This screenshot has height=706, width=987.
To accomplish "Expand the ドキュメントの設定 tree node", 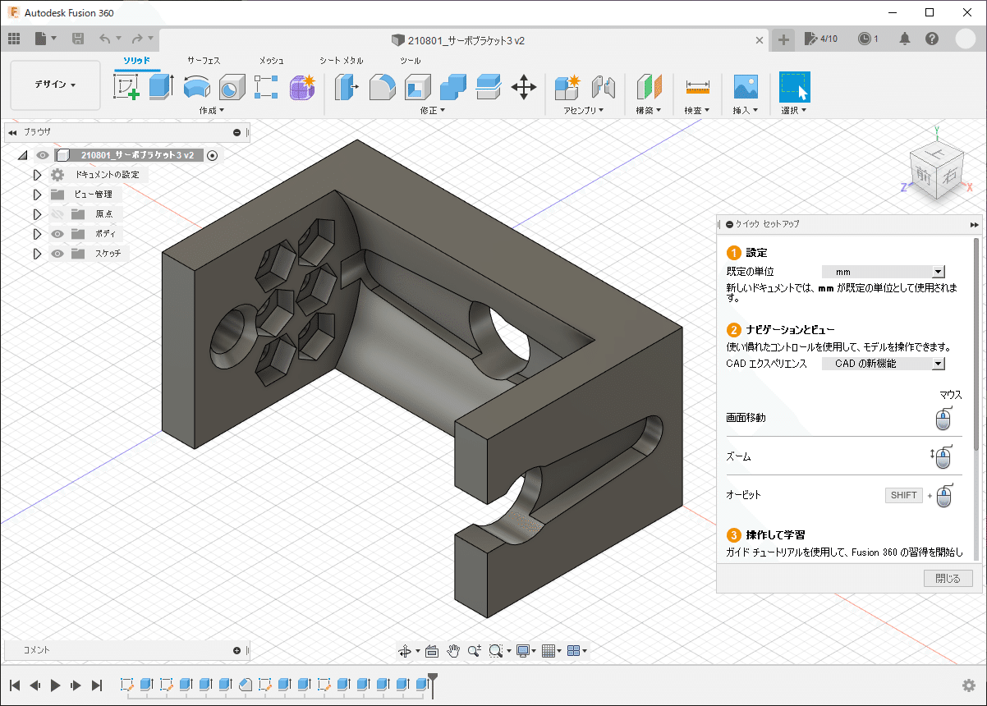I will [37, 175].
